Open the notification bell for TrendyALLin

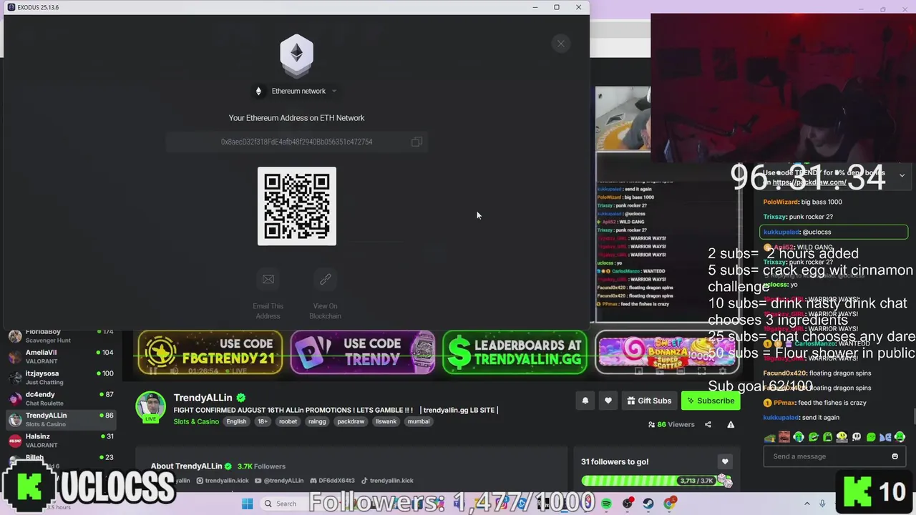tap(585, 401)
